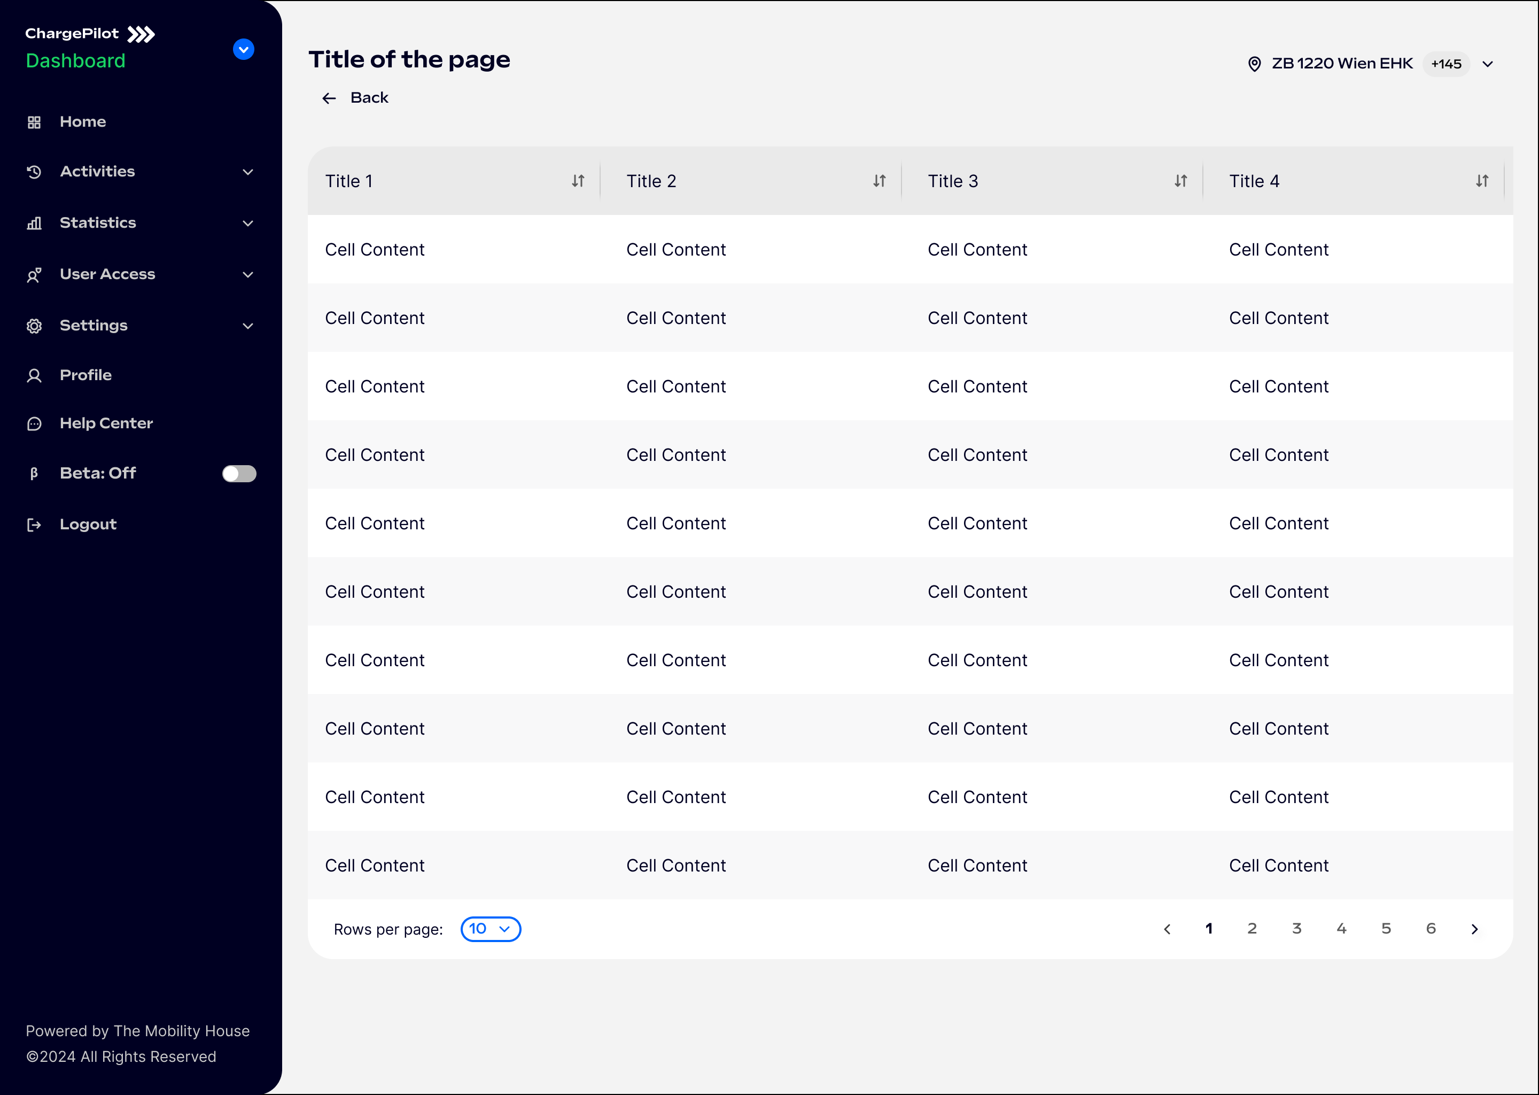
Task: Click the Title 4 column header
Action: (x=1254, y=181)
